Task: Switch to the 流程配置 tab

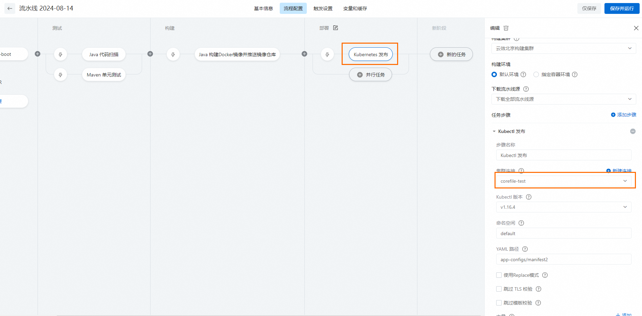Action: click(293, 8)
